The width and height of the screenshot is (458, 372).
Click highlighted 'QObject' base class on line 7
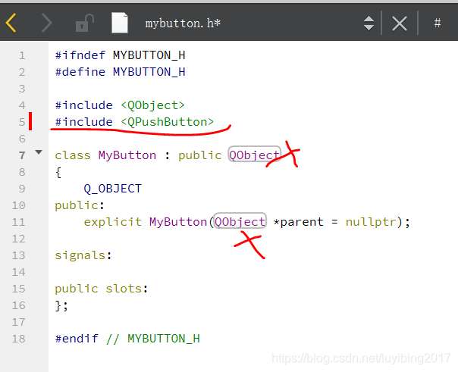254,155
